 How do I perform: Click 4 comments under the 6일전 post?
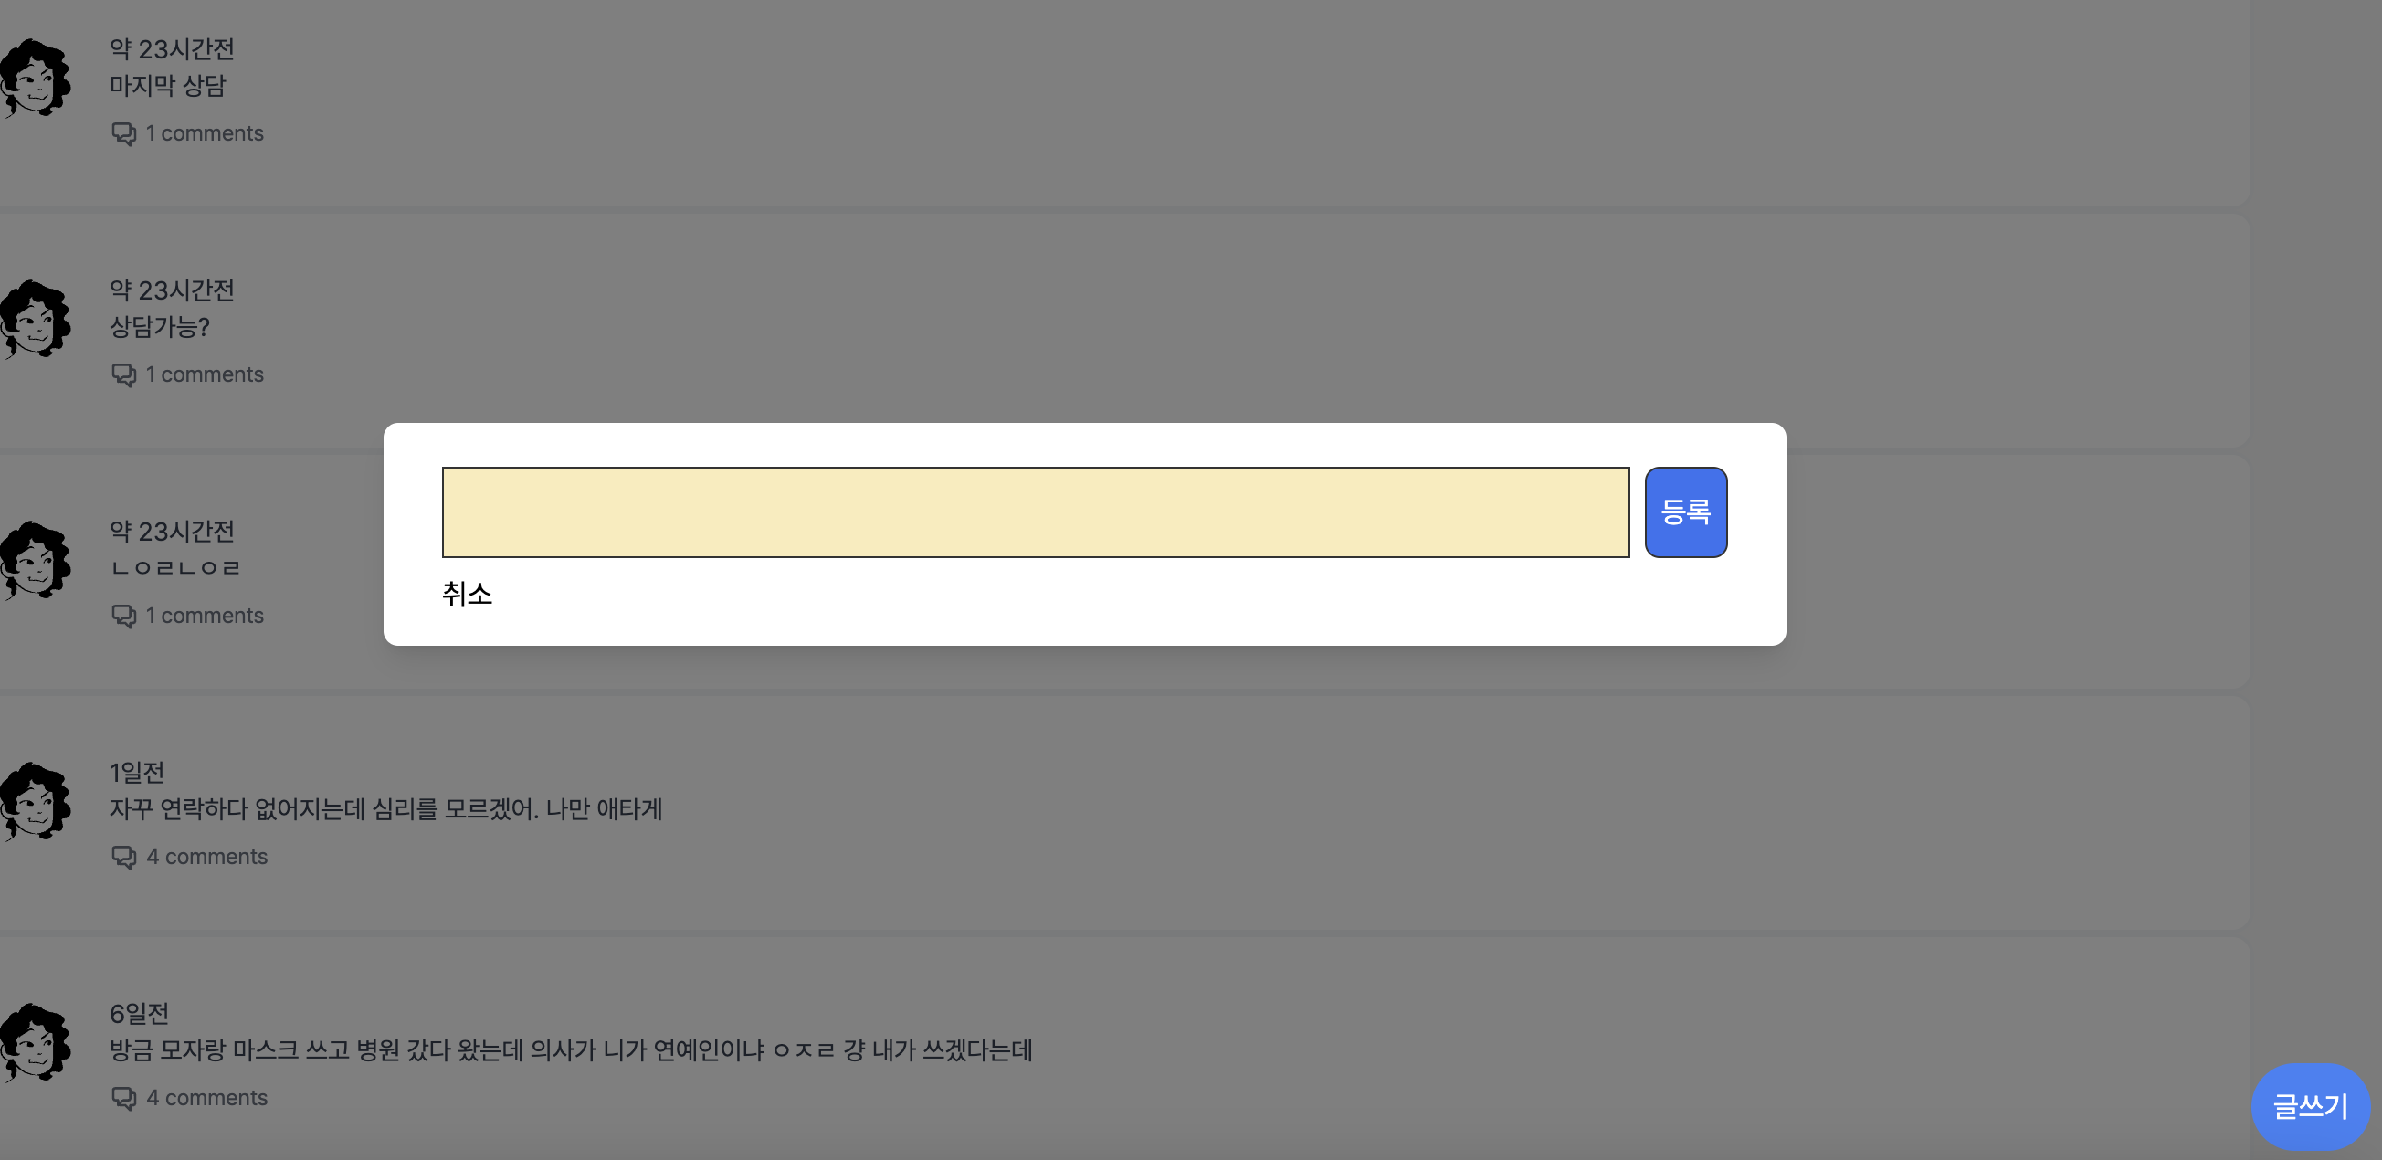[206, 1098]
